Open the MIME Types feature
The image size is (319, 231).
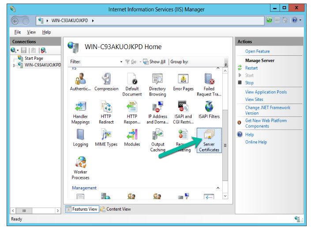tap(106, 137)
